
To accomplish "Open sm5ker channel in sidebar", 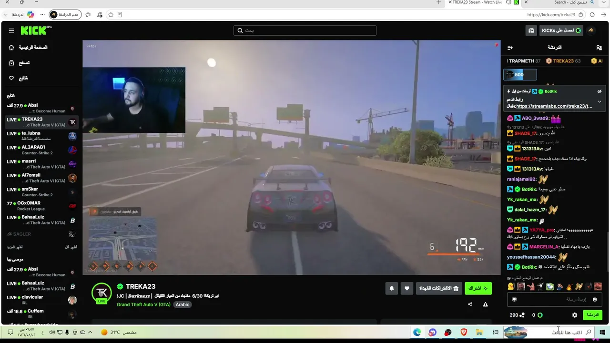I will (41, 192).
